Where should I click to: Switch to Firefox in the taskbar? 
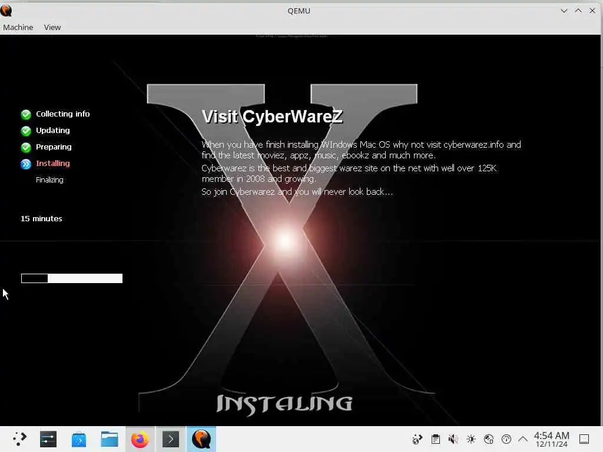pos(140,439)
